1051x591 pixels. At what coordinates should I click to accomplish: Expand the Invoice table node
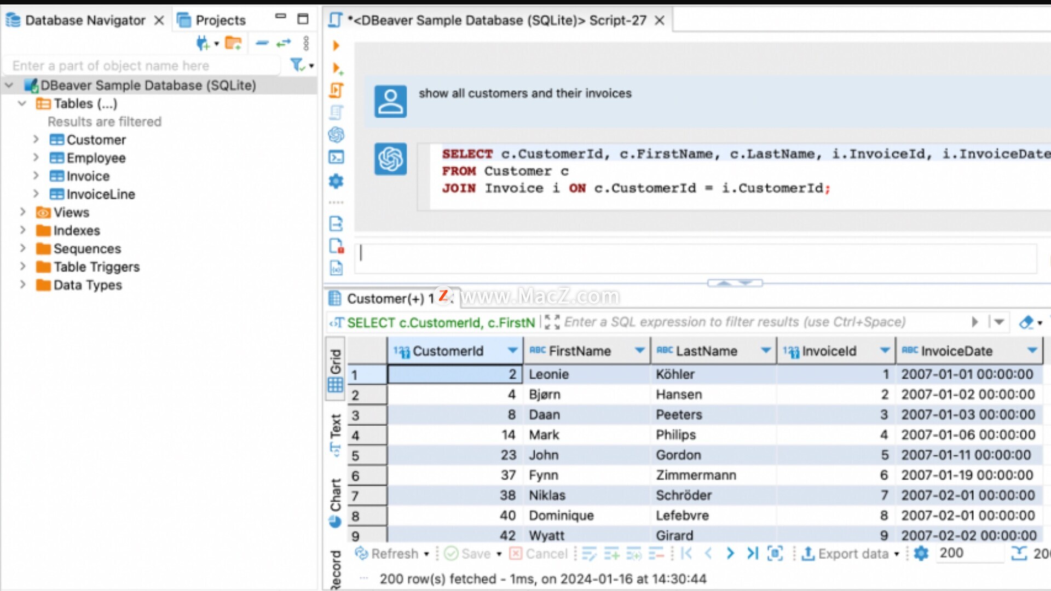coord(36,176)
